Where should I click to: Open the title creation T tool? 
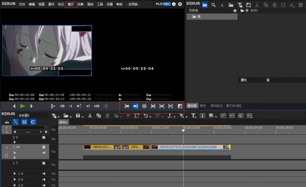coord(193,116)
